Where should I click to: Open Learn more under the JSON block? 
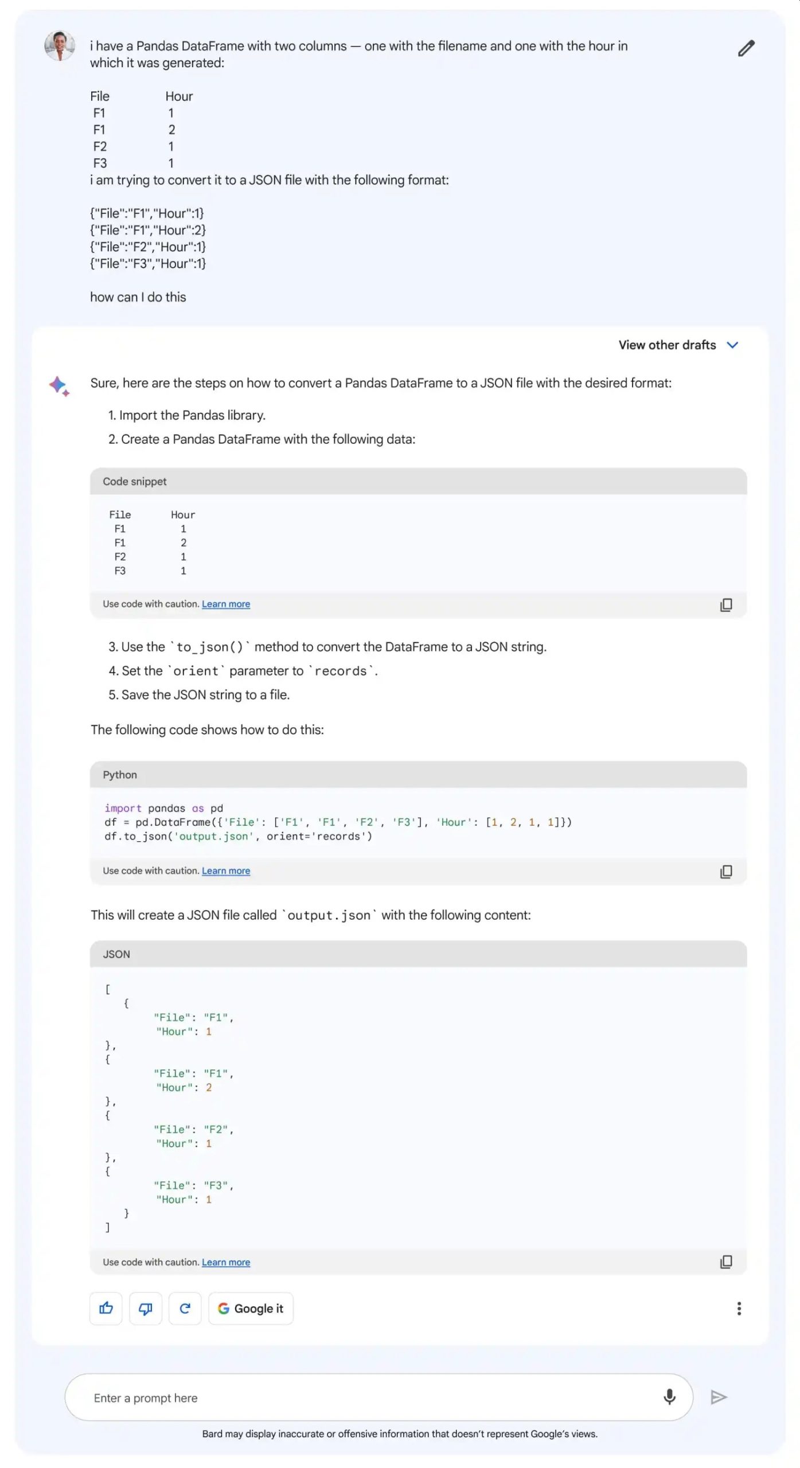[226, 1262]
